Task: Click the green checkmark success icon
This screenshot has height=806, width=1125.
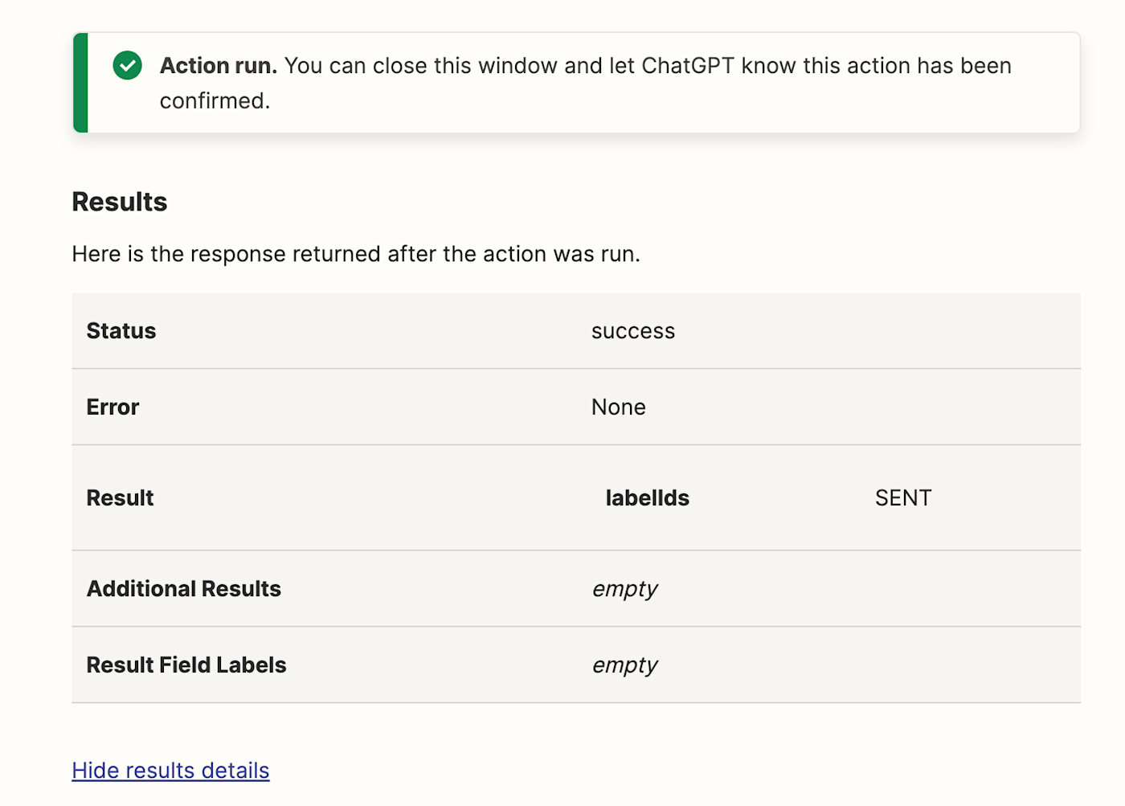Action: pos(127,66)
